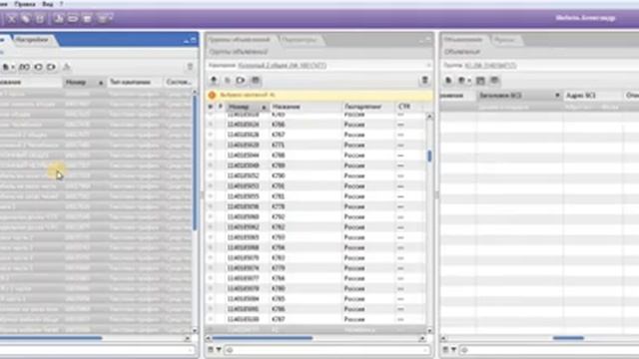Click the fourth icon in ads panel toolbar
Screen dimensions: 639x359
pos(495,80)
